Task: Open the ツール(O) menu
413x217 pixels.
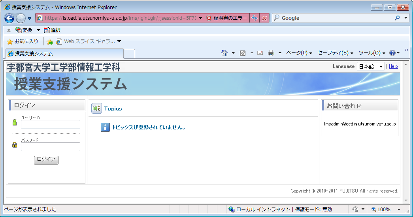Action: [372, 53]
